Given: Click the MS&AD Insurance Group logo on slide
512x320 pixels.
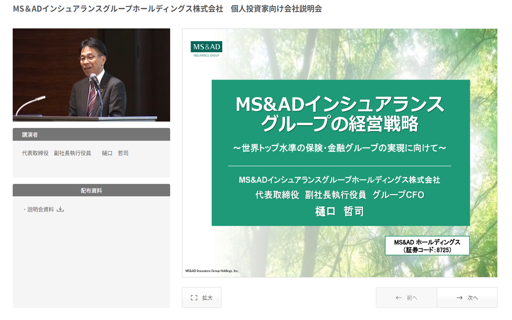Looking at the screenshot, I should [206, 49].
